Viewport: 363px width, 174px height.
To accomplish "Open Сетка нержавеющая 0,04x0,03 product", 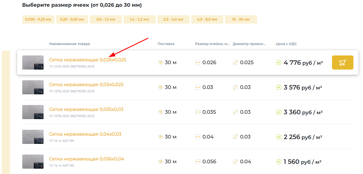I will pyautogui.click(x=85, y=134).
